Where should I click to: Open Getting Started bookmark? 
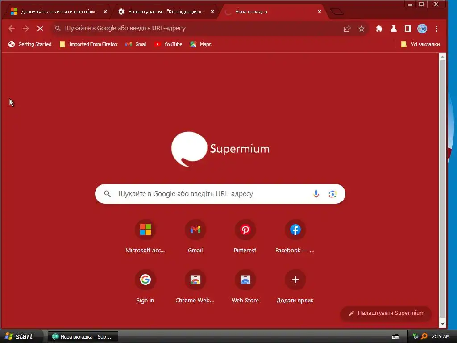(30, 44)
